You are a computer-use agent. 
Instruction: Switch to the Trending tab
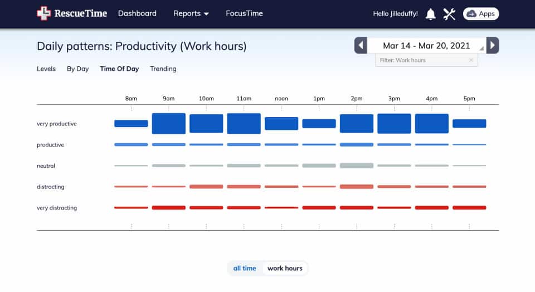(163, 69)
